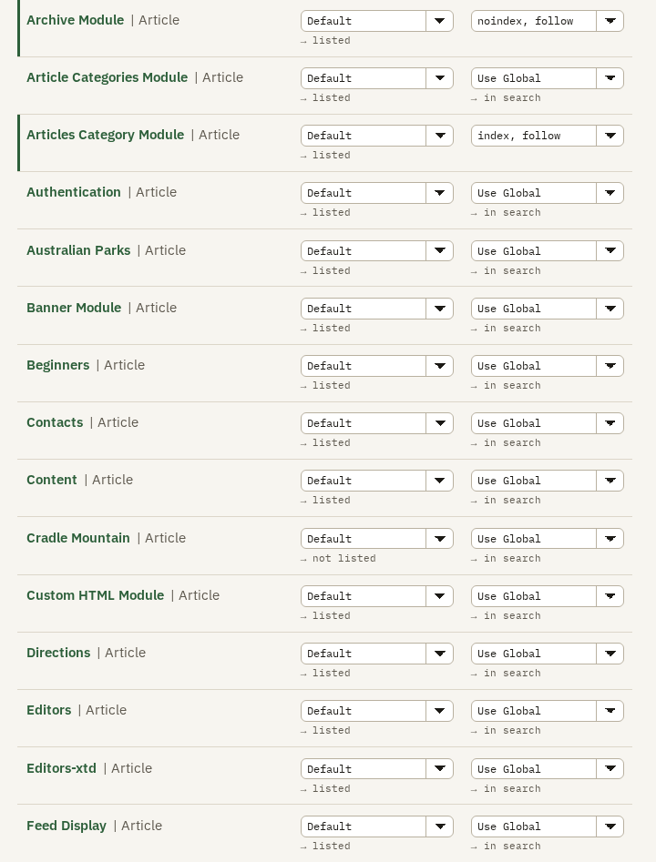Screen dimensions: 656x862
Task: Open Editors row Default dropdown
Action: coord(377,711)
